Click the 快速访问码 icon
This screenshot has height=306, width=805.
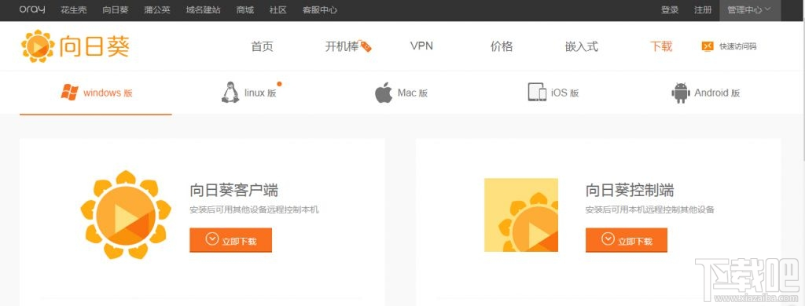point(708,46)
